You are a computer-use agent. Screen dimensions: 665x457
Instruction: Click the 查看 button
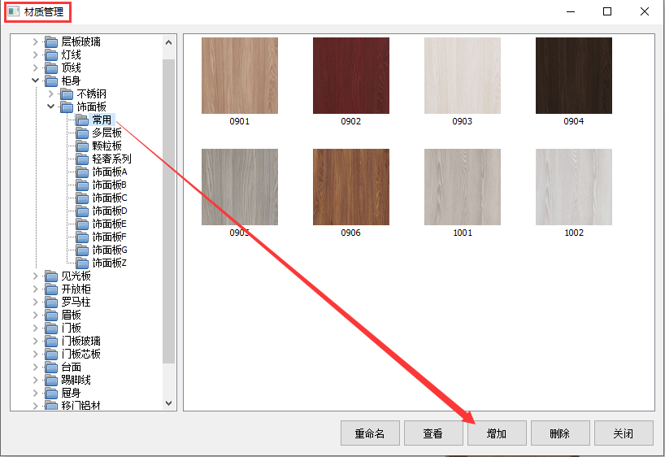[433, 433]
